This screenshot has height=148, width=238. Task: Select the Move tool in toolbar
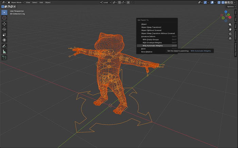point(4,24)
